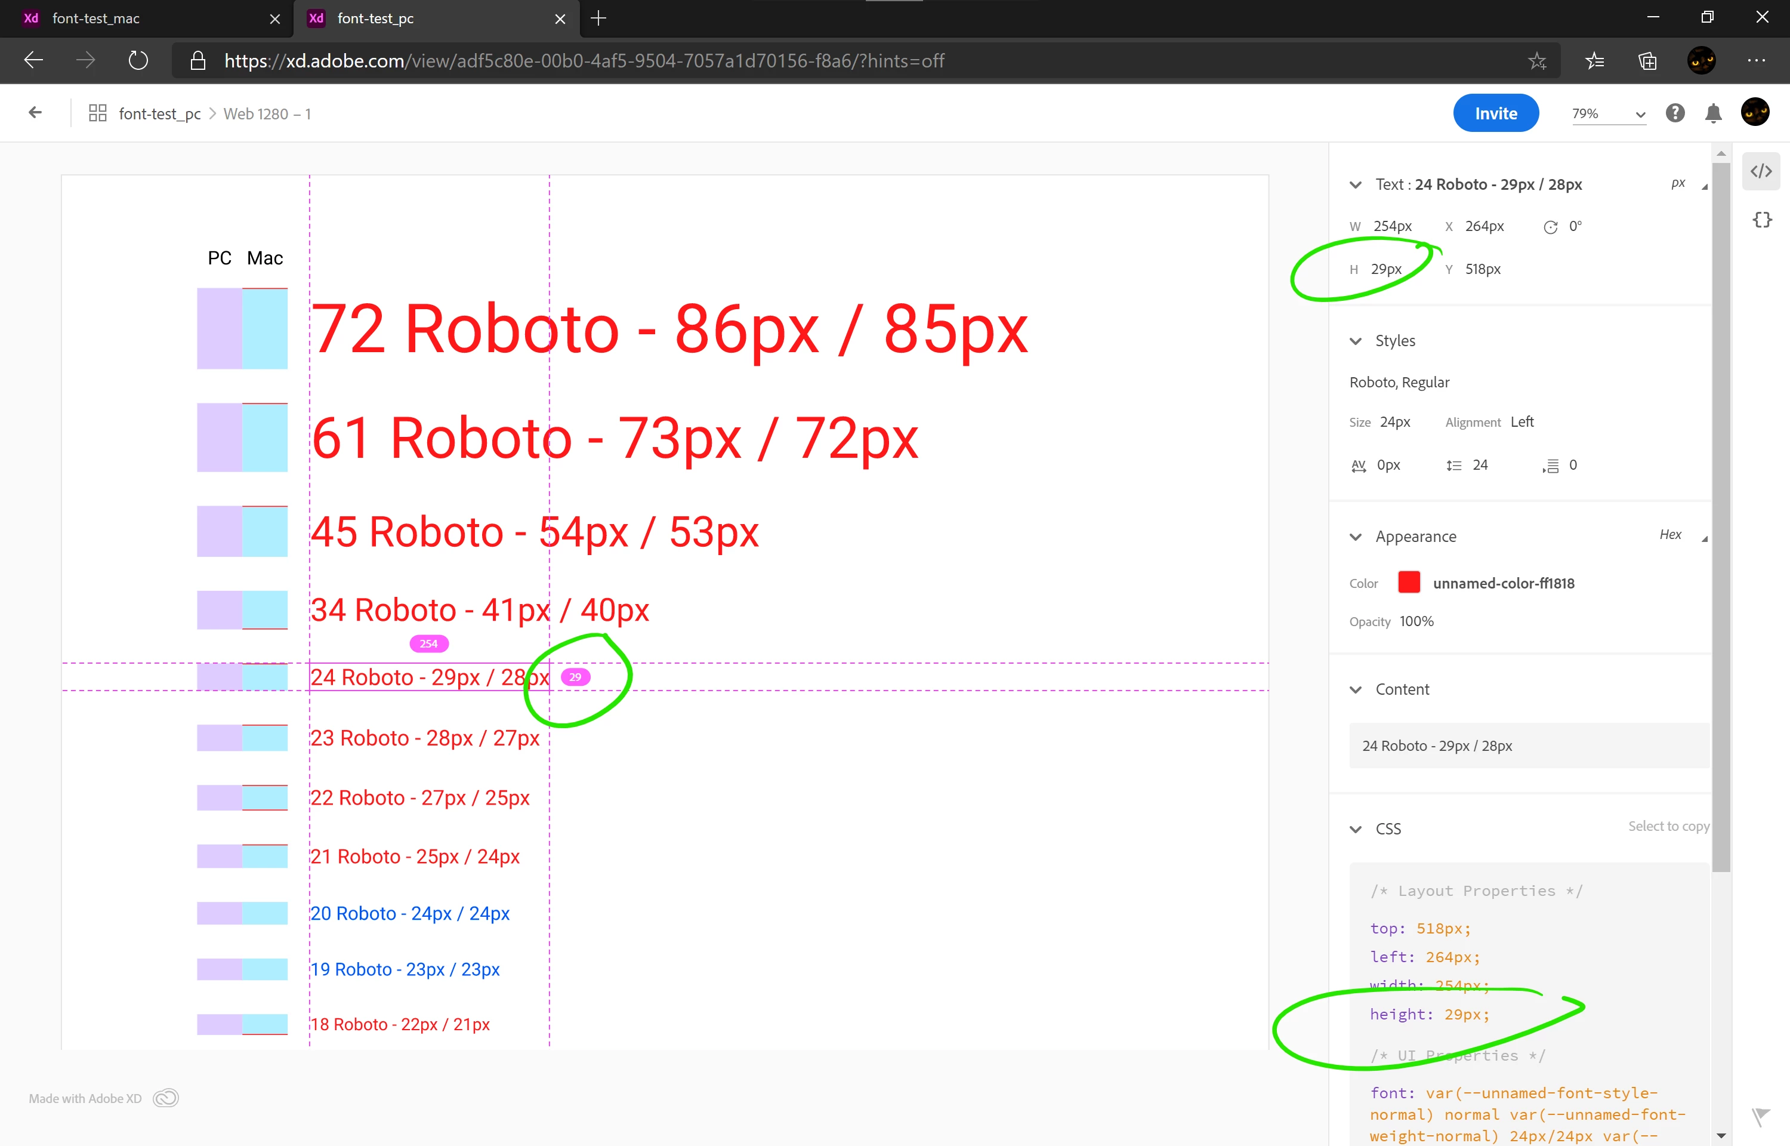Collapse the CSS section

(x=1356, y=829)
